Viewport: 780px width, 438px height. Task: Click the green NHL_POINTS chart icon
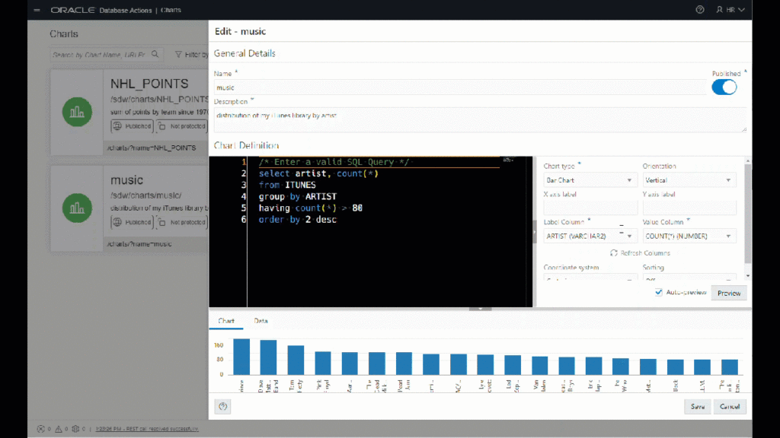point(77,112)
